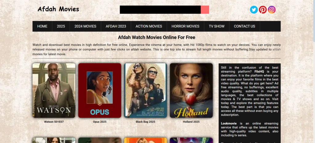Open HORROR MOVIES category

(x=185, y=26)
